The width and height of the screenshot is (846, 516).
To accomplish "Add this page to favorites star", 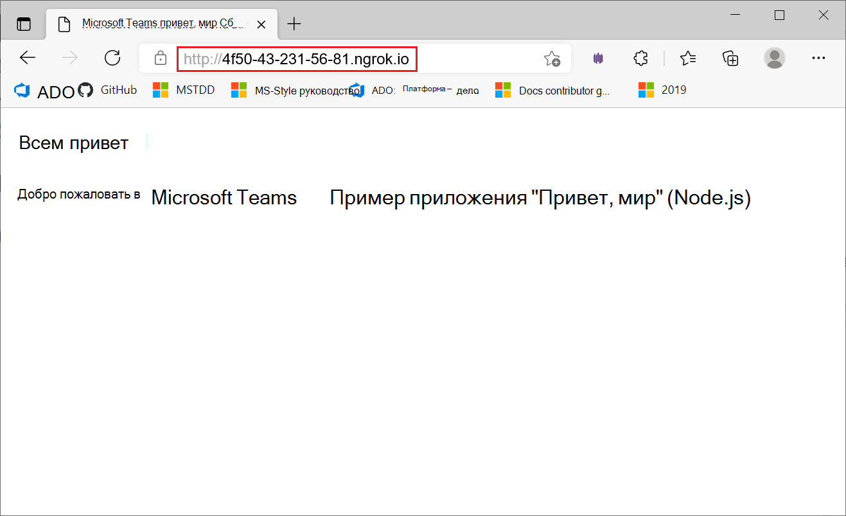I will coord(552,58).
